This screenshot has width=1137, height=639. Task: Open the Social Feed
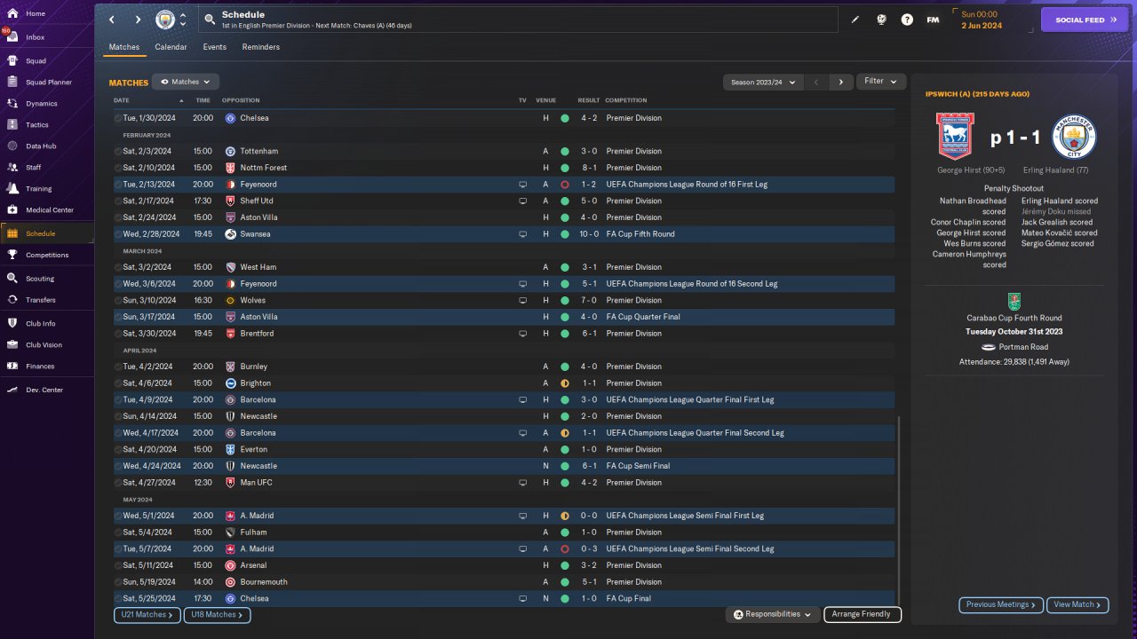(1085, 20)
